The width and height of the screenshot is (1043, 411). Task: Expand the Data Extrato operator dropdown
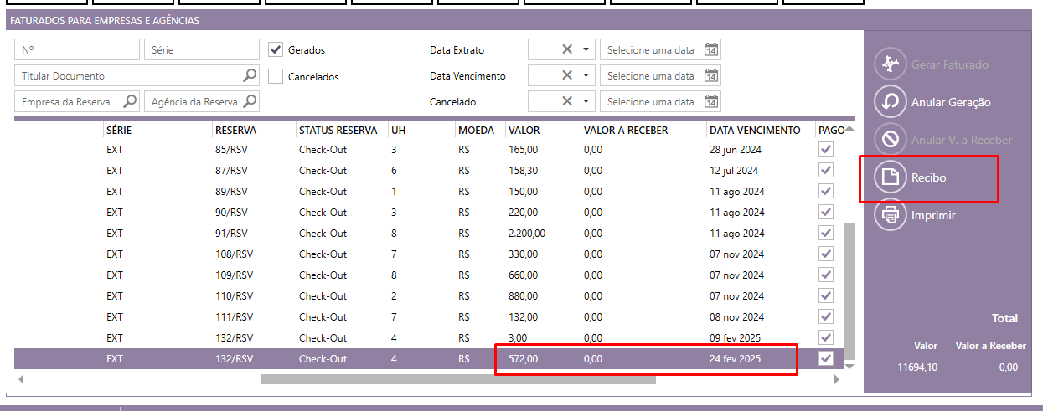point(586,50)
